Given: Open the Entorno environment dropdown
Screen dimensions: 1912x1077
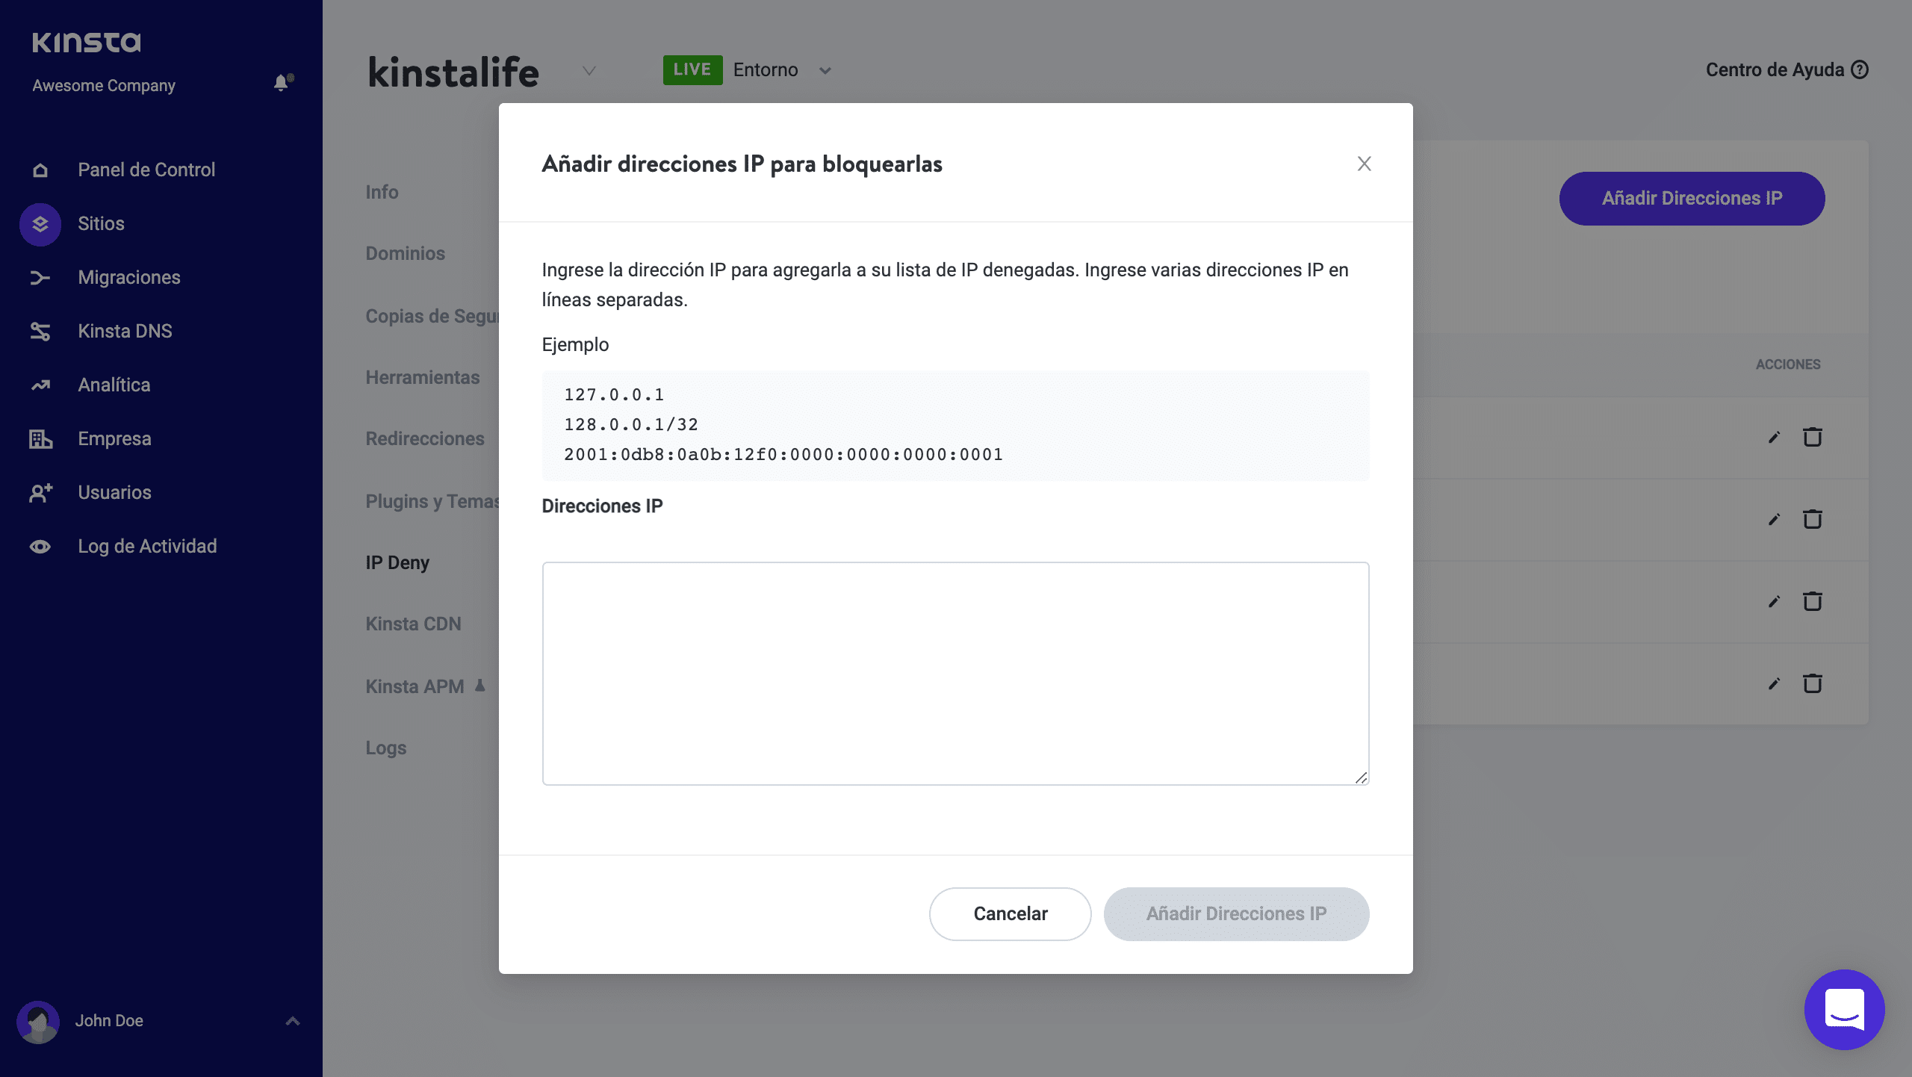Looking at the screenshot, I should (x=825, y=71).
